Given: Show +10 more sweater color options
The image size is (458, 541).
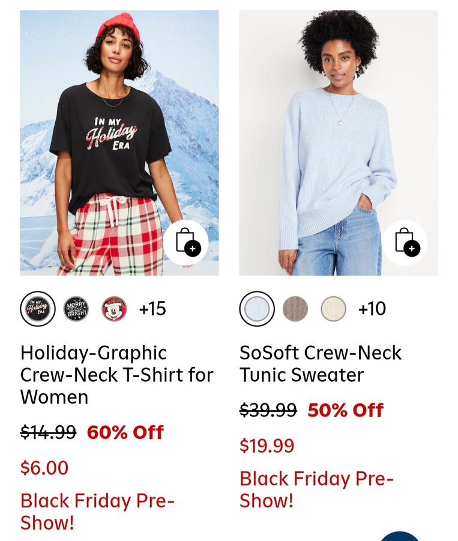Looking at the screenshot, I should point(372,308).
